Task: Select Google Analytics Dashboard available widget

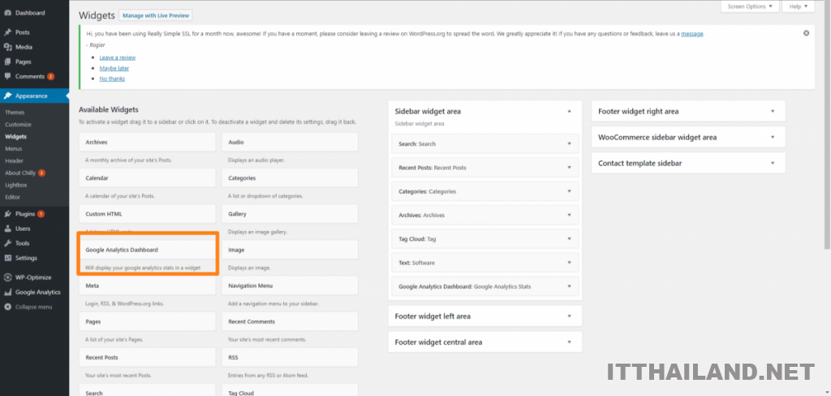Action: coord(148,250)
